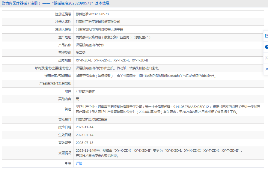The image size is (268, 170).
Task: Select registration number 豫械注准20232090573 cell
Action: pyautogui.click(x=92, y=14)
